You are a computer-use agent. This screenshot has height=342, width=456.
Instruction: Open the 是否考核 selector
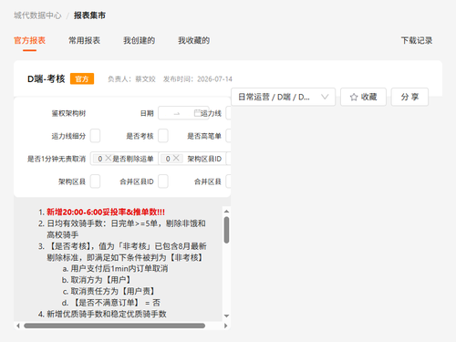point(163,136)
